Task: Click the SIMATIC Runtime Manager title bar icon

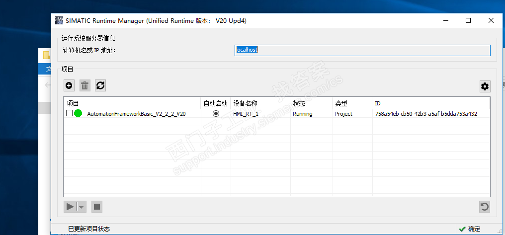Action: pyautogui.click(x=59, y=20)
